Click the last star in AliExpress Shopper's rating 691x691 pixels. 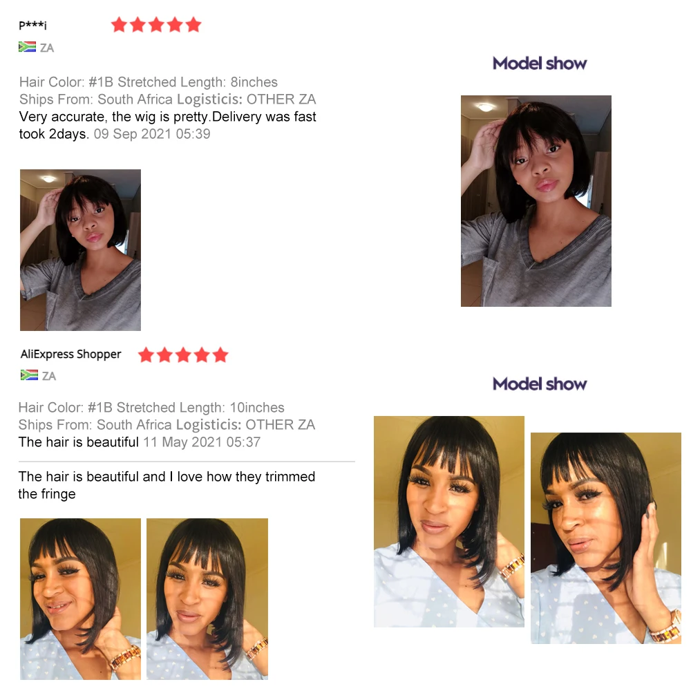pyautogui.click(x=220, y=354)
